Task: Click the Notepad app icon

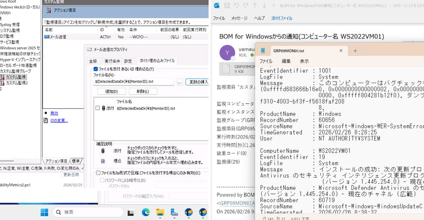Action: (263, 51)
